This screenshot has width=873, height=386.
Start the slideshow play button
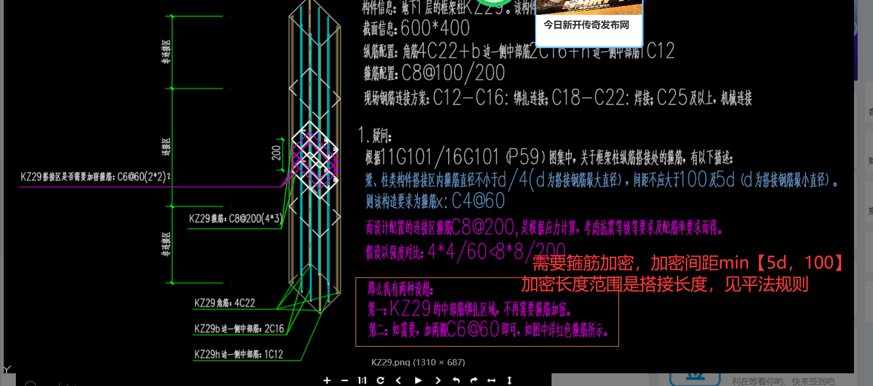pos(418,380)
